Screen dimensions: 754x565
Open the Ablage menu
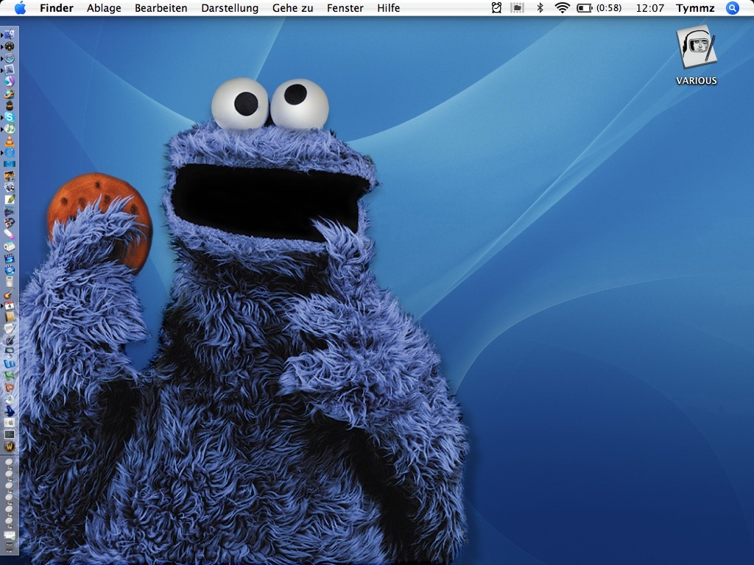104,8
